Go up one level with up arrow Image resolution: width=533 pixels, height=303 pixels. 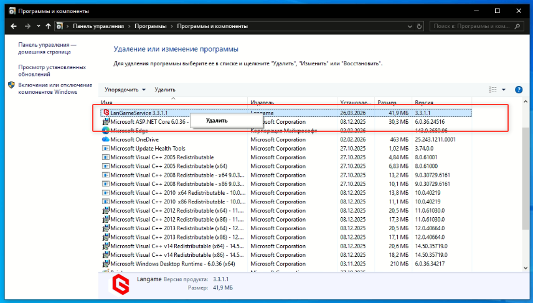click(48, 26)
